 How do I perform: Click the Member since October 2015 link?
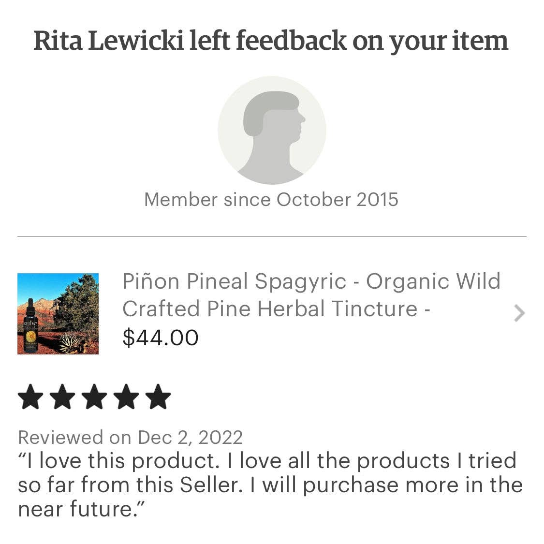pyautogui.click(x=272, y=199)
